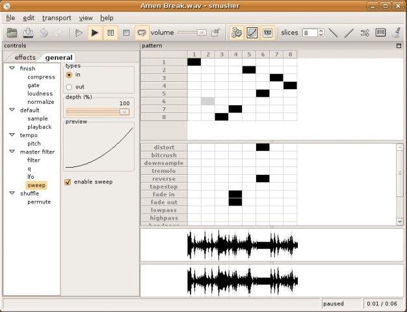Click the icon right of volume slider
This screenshot has width=407, height=312.
215,32
